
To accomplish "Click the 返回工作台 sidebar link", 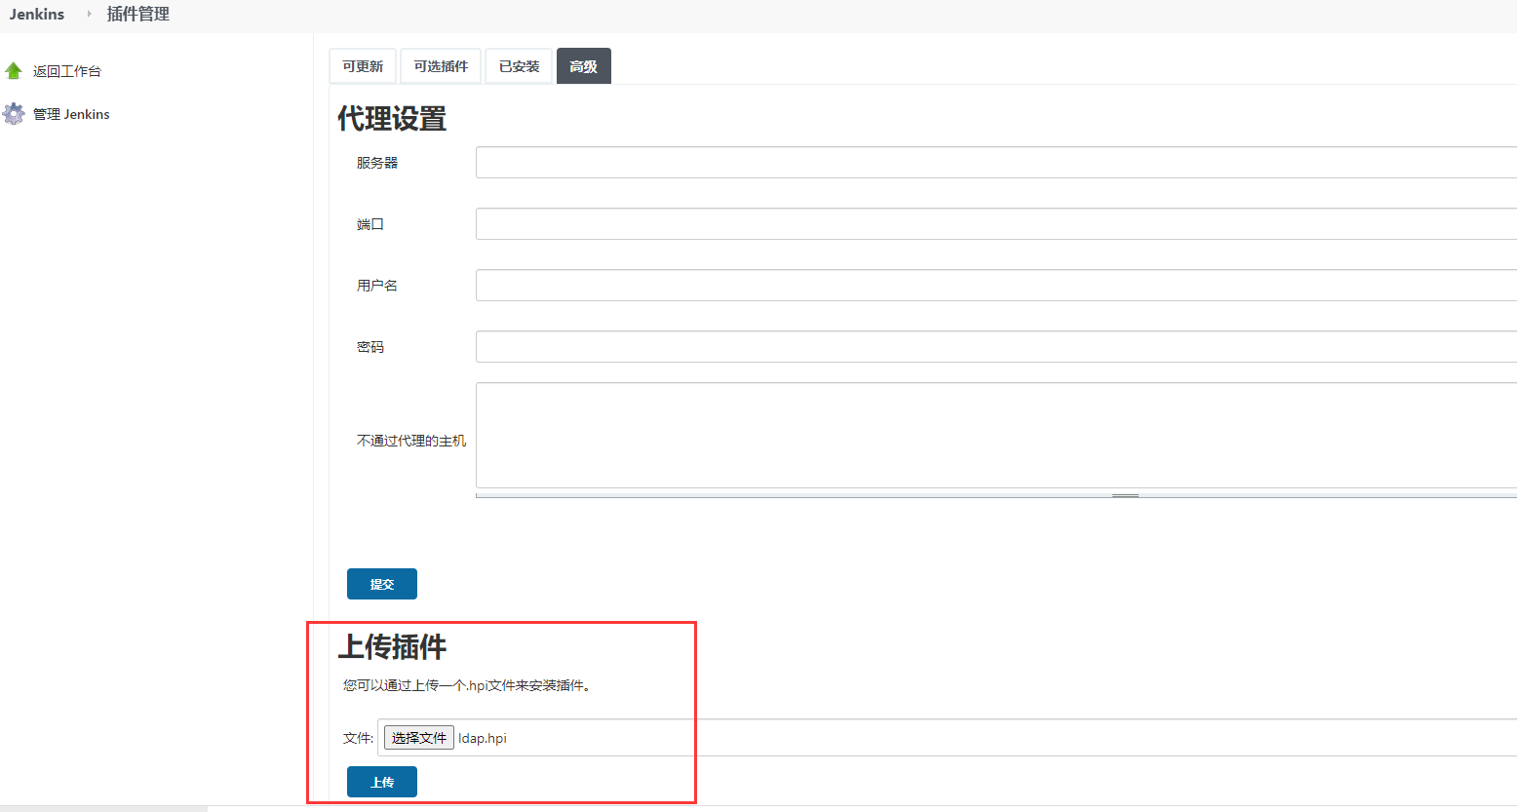I will (x=67, y=70).
